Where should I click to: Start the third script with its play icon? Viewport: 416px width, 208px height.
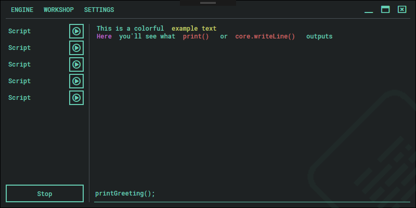tap(76, 64)
